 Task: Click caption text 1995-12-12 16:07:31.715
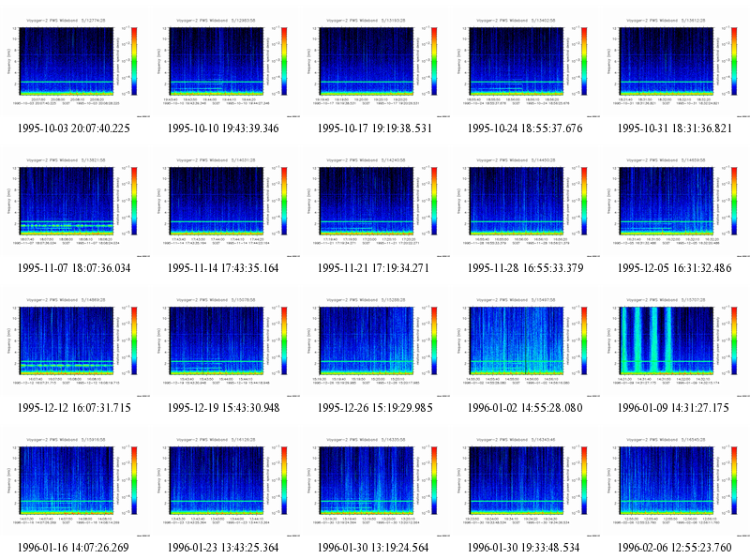[x=74, y=408]
